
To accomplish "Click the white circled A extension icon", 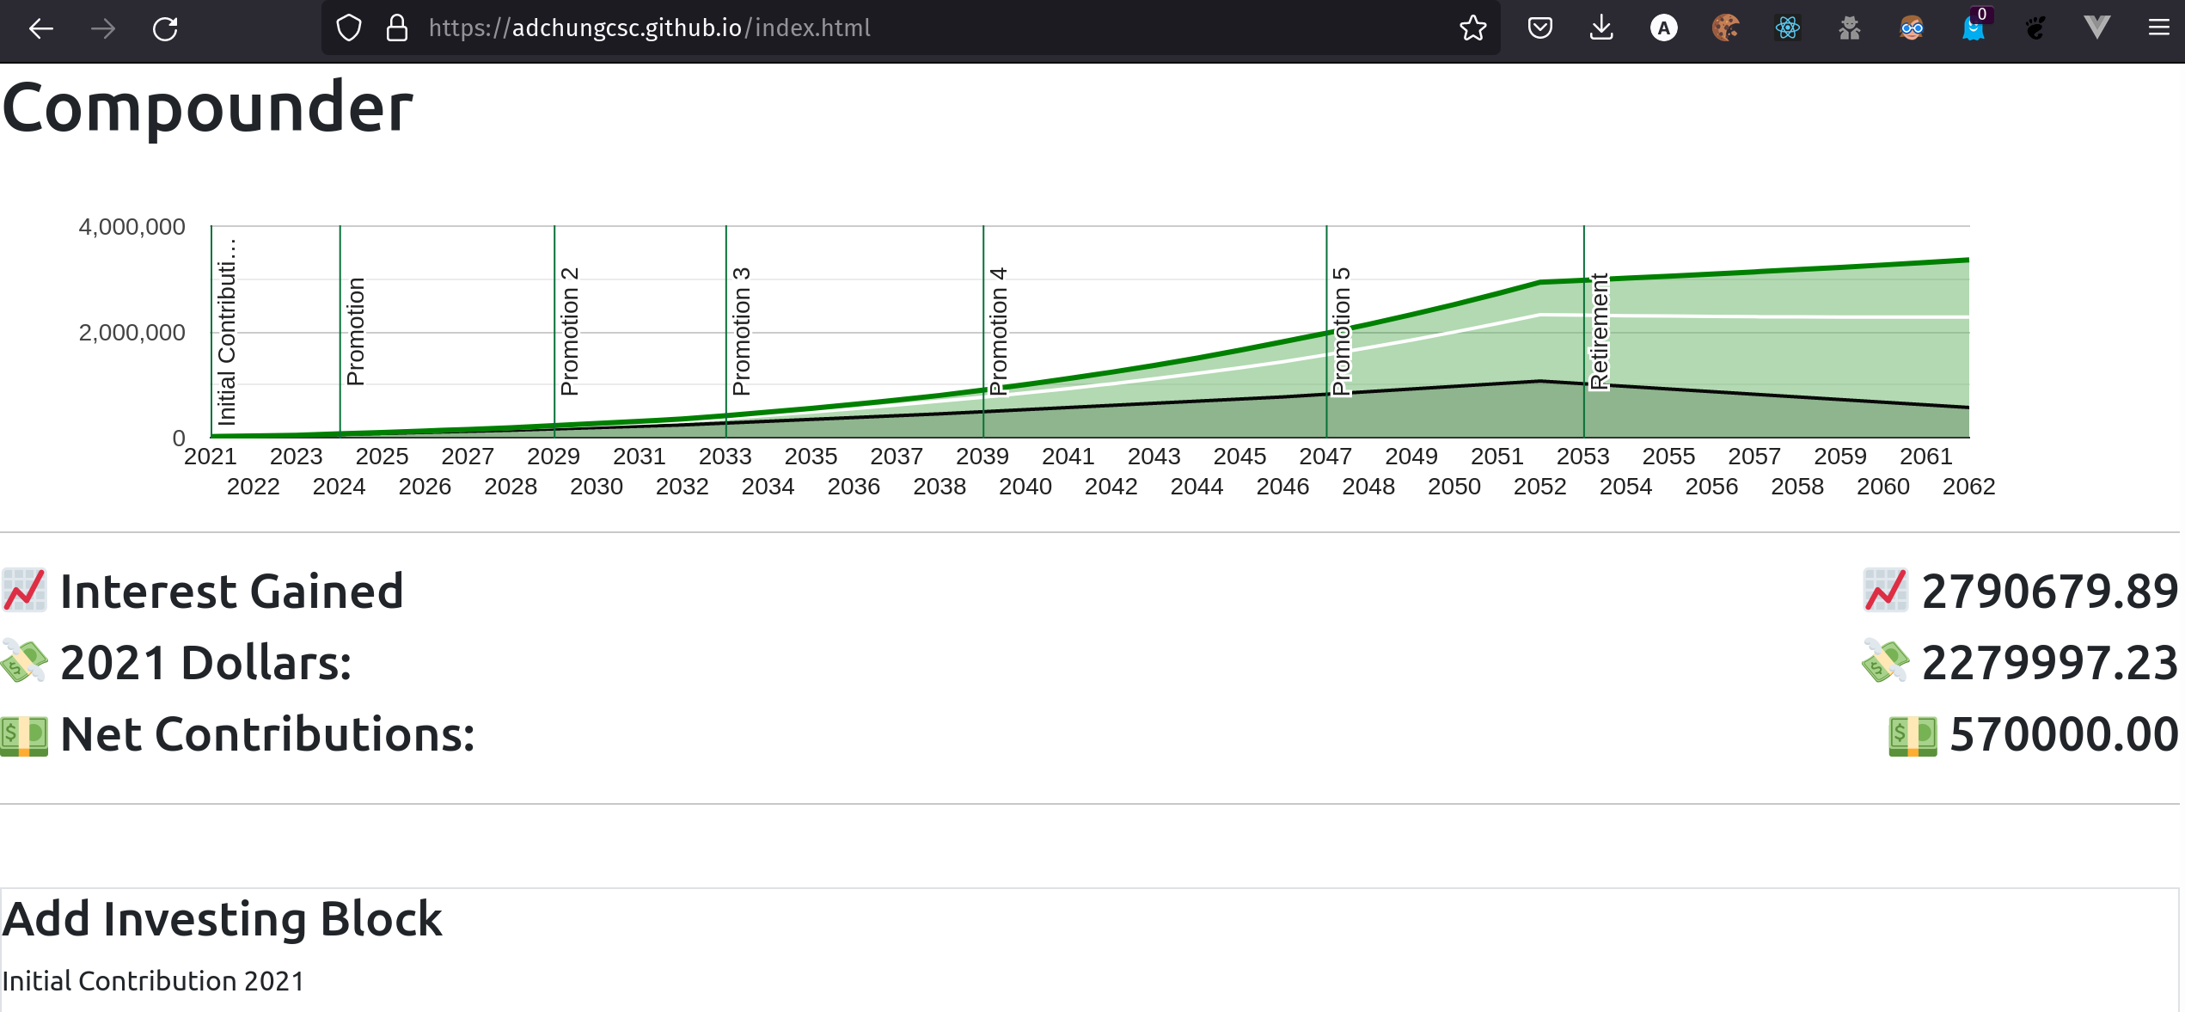I will click(x=1663, y=28).
